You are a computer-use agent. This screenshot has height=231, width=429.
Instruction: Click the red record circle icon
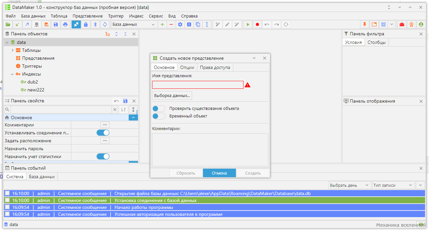(x=257, y=24)
